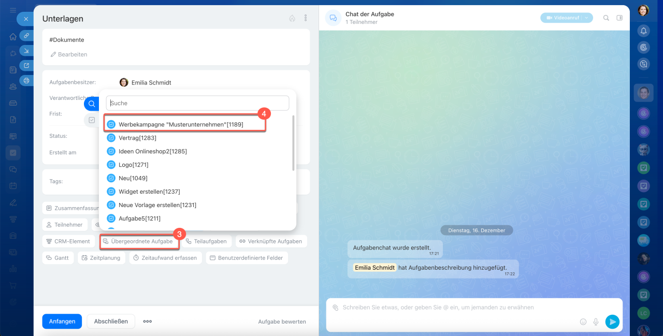663x336 pixels.
Task: Click the minimize arrow icon on the panel edge
Action: pyautogui.click(x=26, y=50)
